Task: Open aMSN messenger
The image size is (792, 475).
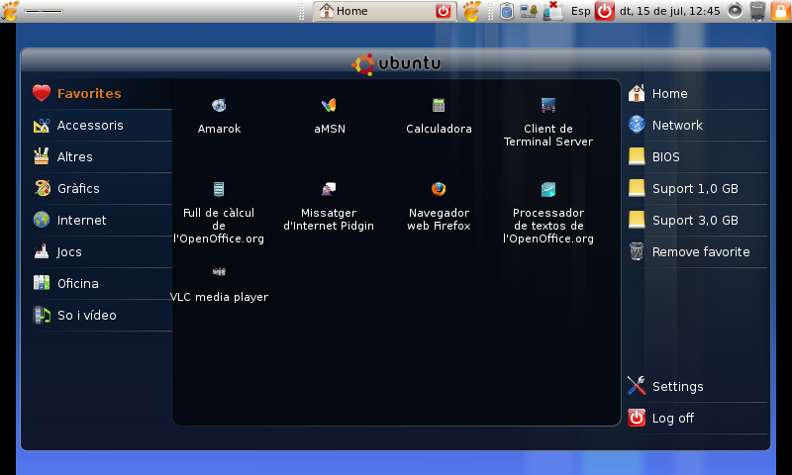Action: tap(330, 116)
